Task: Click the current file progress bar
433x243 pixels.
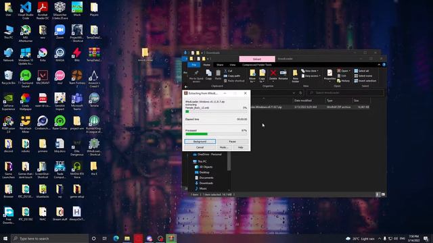Action: tap(216, 111)
